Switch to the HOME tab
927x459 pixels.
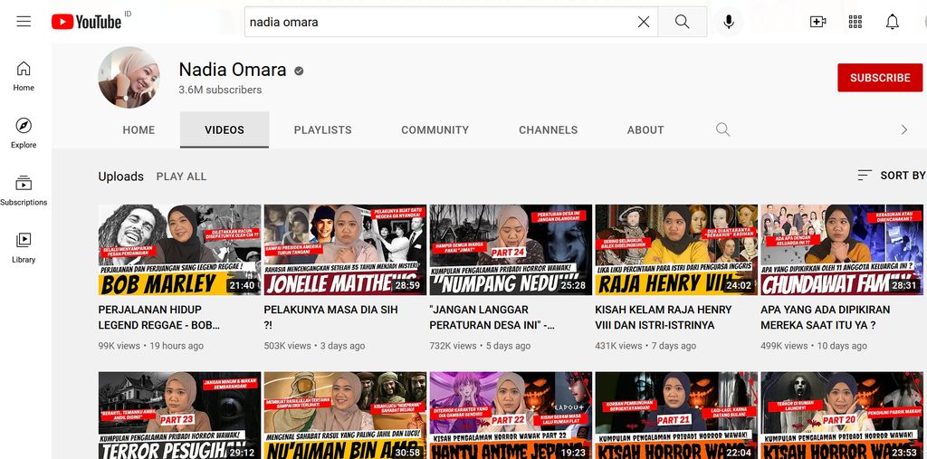(x=139, y=130)
